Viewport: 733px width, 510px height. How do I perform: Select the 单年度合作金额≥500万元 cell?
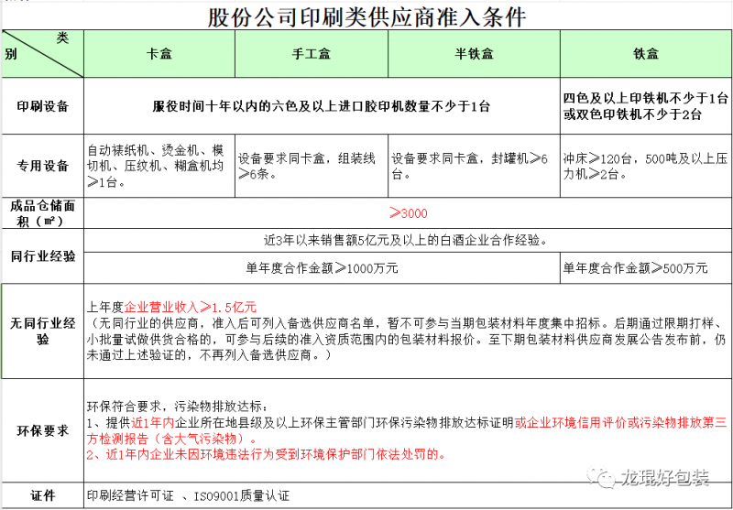tap(645, 268)
